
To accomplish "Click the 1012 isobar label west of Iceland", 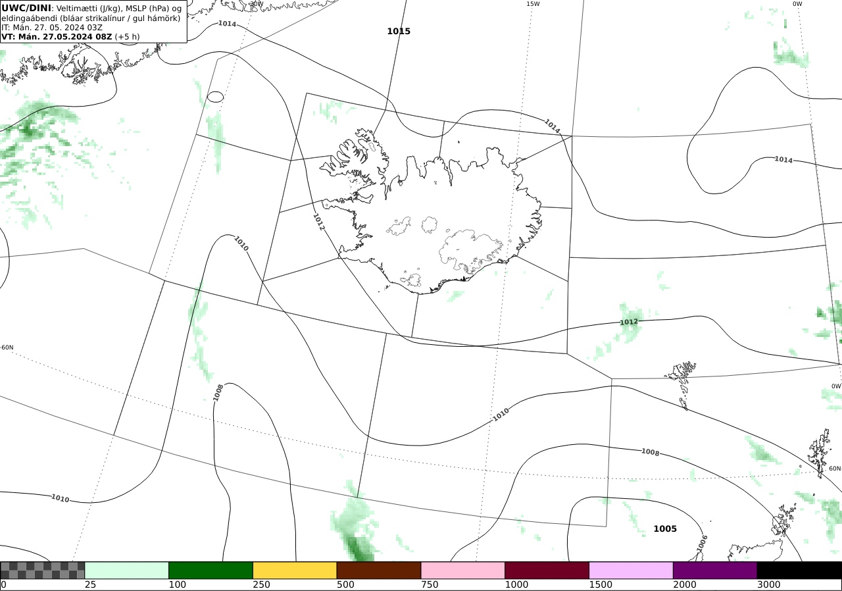I will [x=318, y=222].
